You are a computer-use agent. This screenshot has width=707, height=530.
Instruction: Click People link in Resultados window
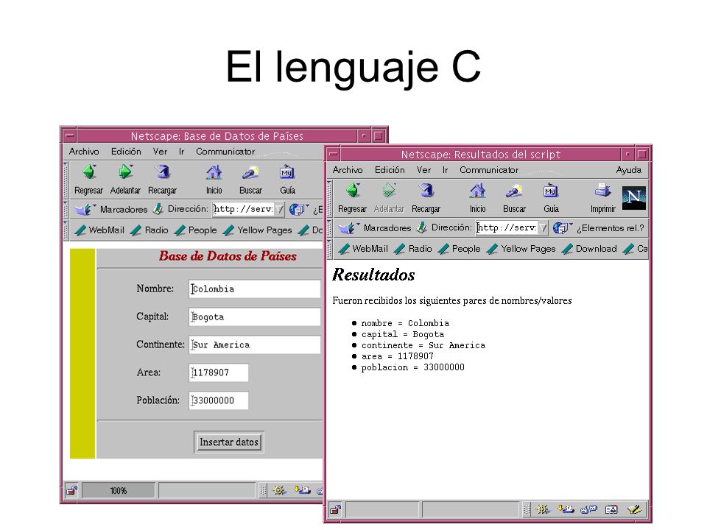460,249
